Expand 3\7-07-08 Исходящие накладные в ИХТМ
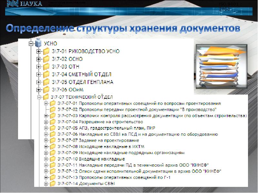 coord(46,147)
